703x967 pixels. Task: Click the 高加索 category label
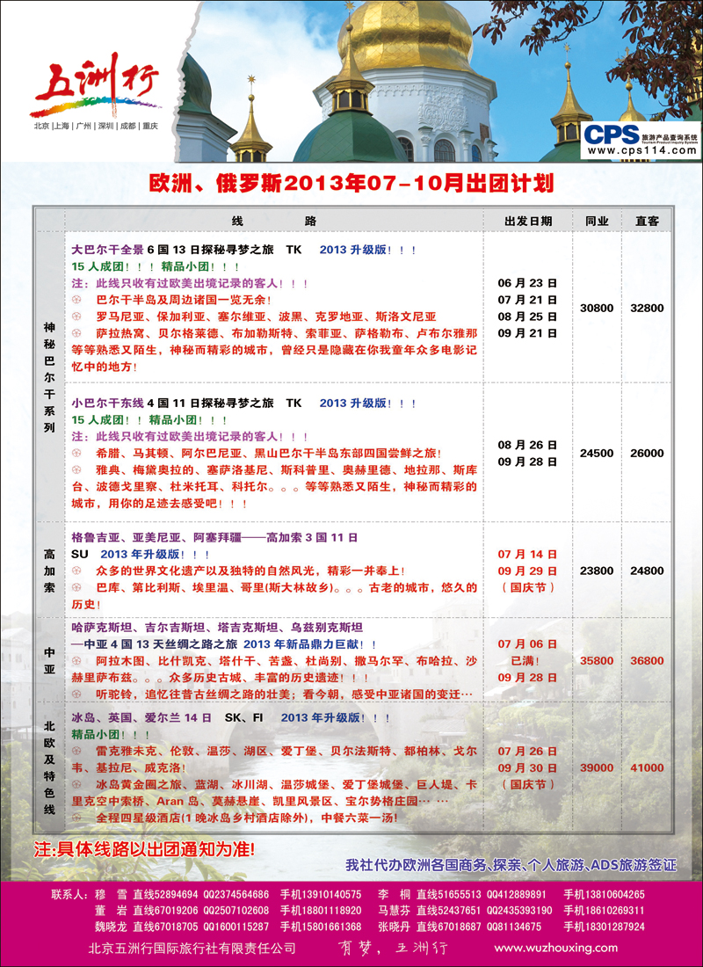[x=49, y=571]
